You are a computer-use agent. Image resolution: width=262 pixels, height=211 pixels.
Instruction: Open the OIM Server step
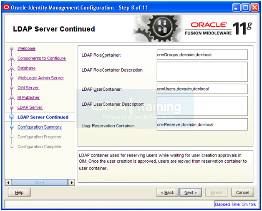[28, 88]
